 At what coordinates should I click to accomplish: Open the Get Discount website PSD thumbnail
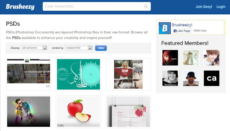29,74
